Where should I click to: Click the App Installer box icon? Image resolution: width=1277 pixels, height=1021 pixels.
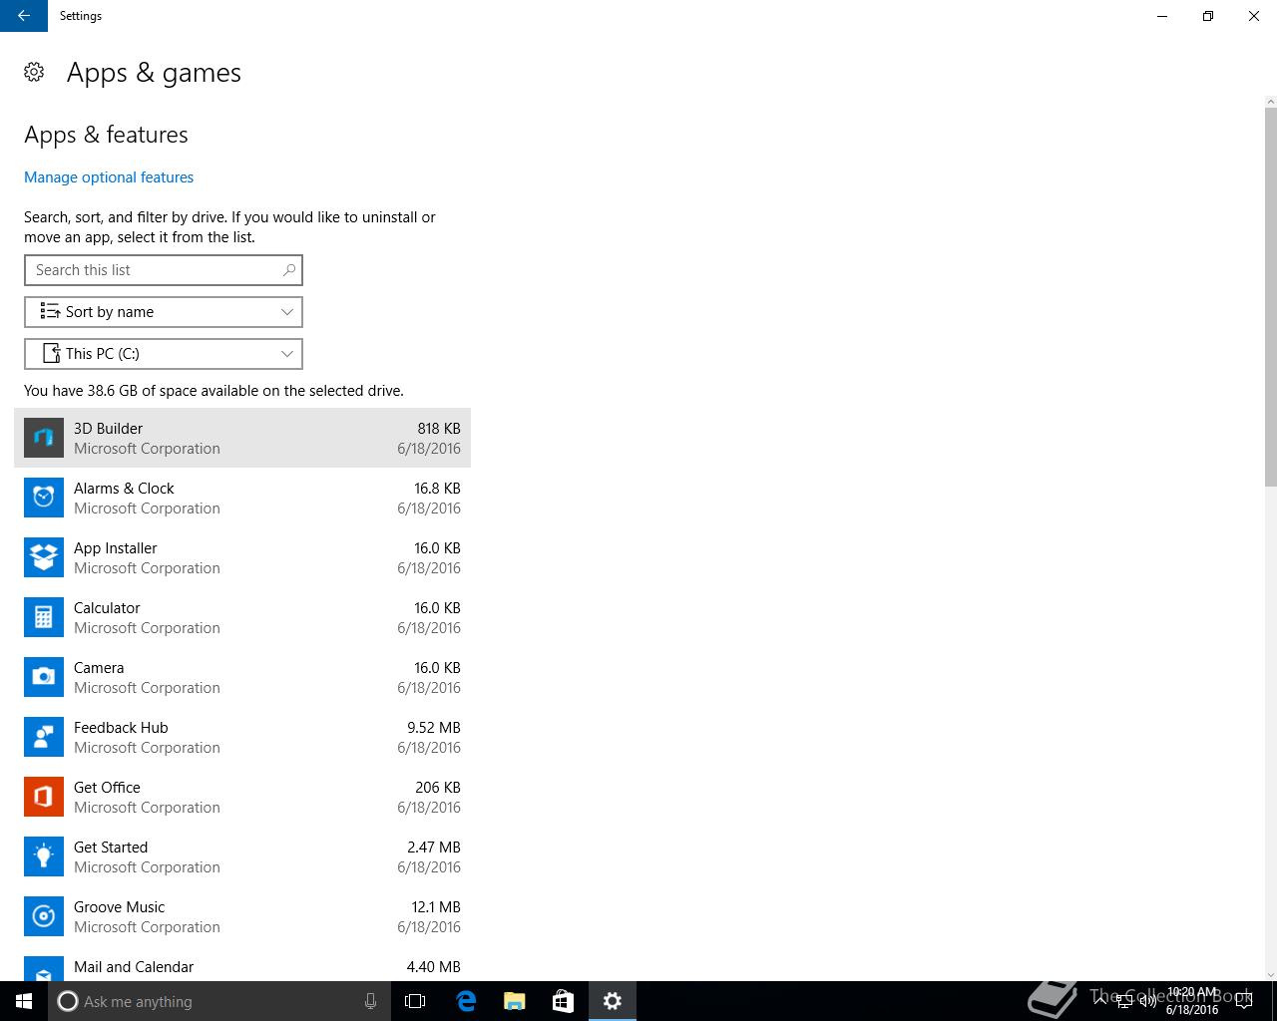[x=44, y=557]
